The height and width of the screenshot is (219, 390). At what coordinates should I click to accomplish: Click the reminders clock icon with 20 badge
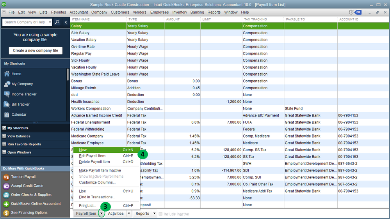tap(351, 12)
